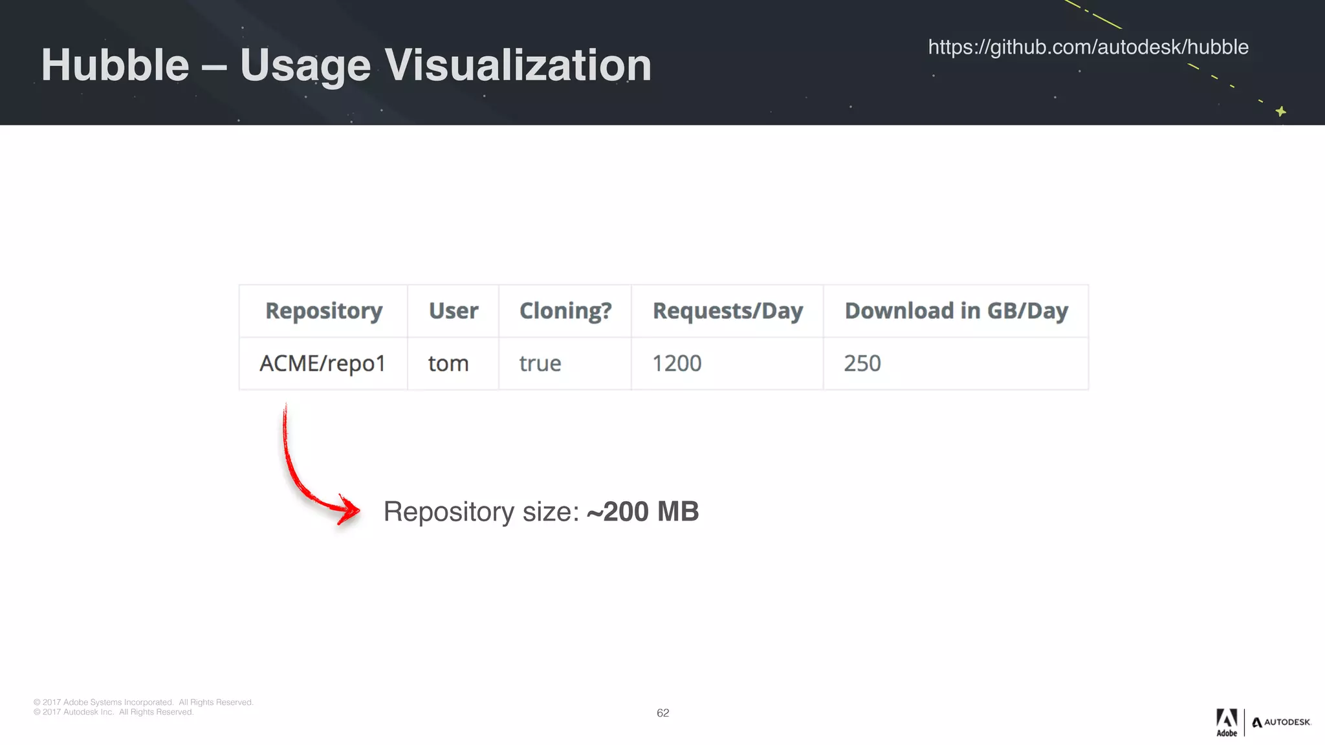Open the github.com/autodesk/hubble link
Viewport: 1325px width, 745px height.
coord(1088,47)
